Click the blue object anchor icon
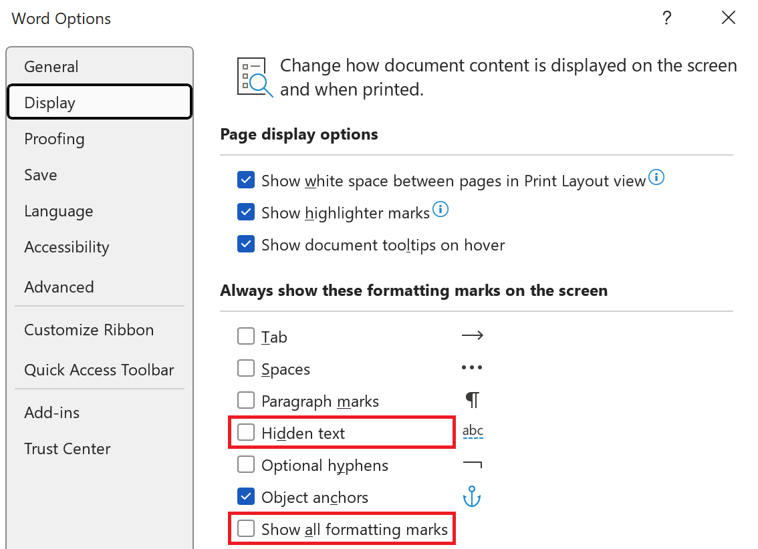 [473, 496]
